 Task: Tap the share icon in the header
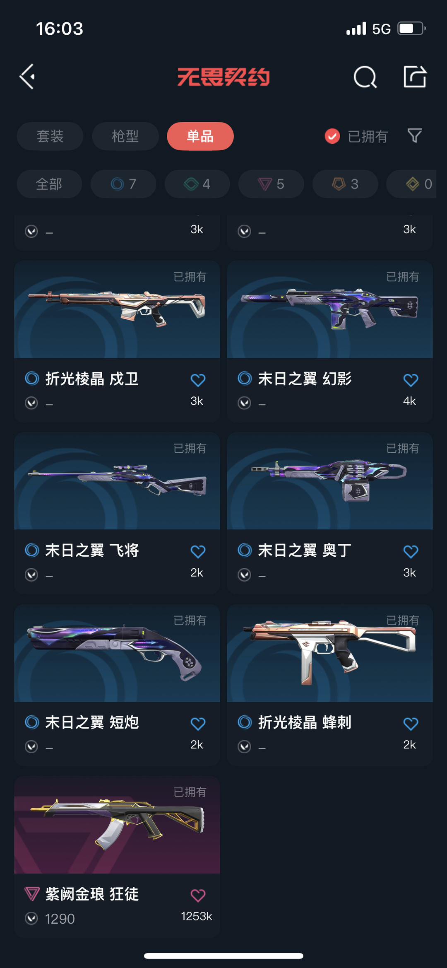pyautogui.click(x=415, y=77)
